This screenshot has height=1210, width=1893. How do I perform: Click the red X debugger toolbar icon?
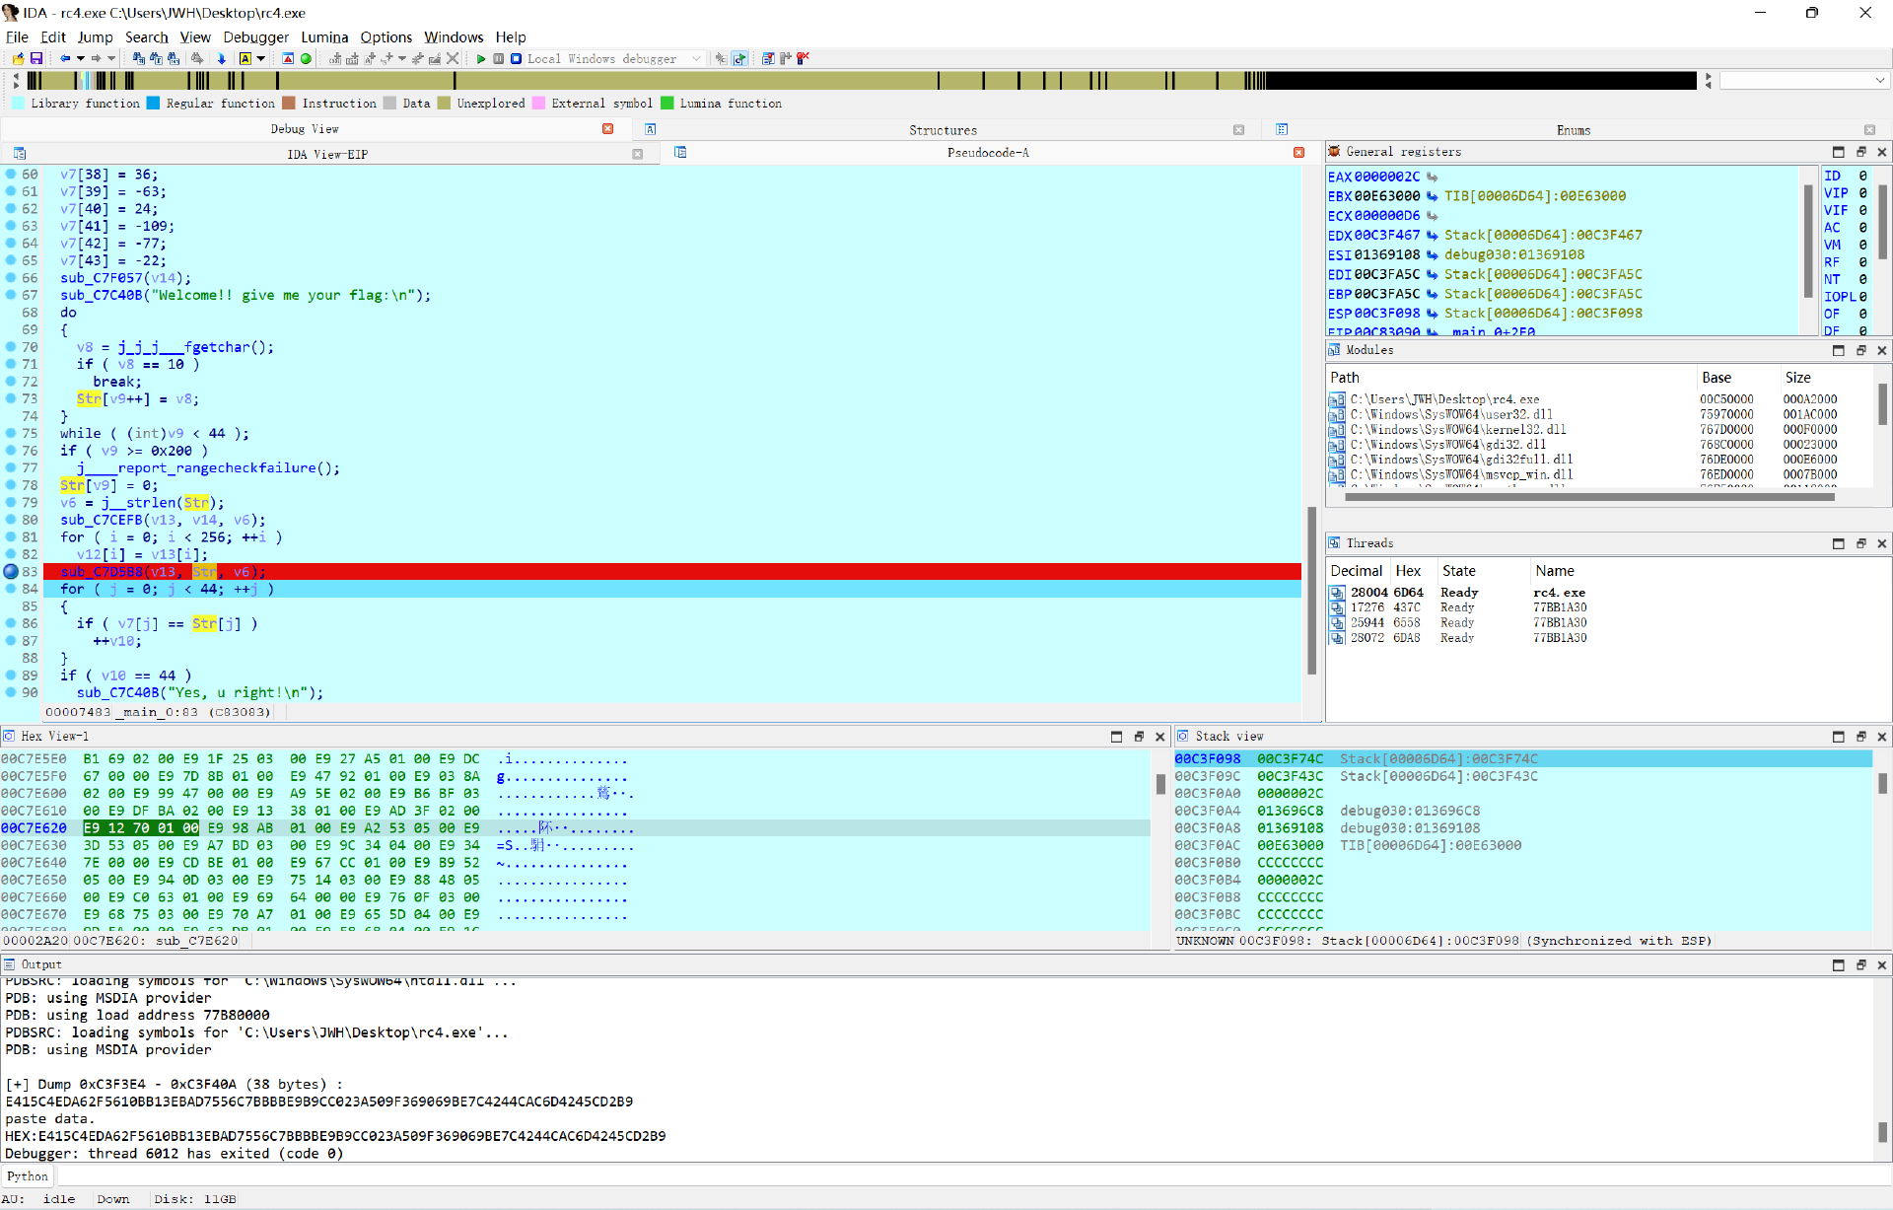804,59
